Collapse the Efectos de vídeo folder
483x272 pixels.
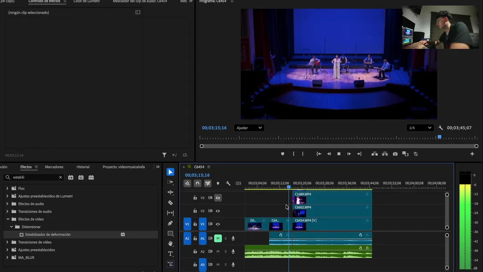tap(8, 219)
